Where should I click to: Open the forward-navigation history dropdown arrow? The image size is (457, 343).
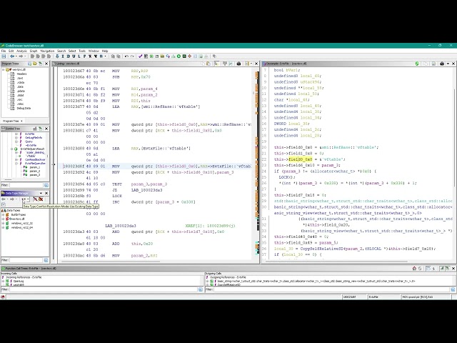(25, 56)
